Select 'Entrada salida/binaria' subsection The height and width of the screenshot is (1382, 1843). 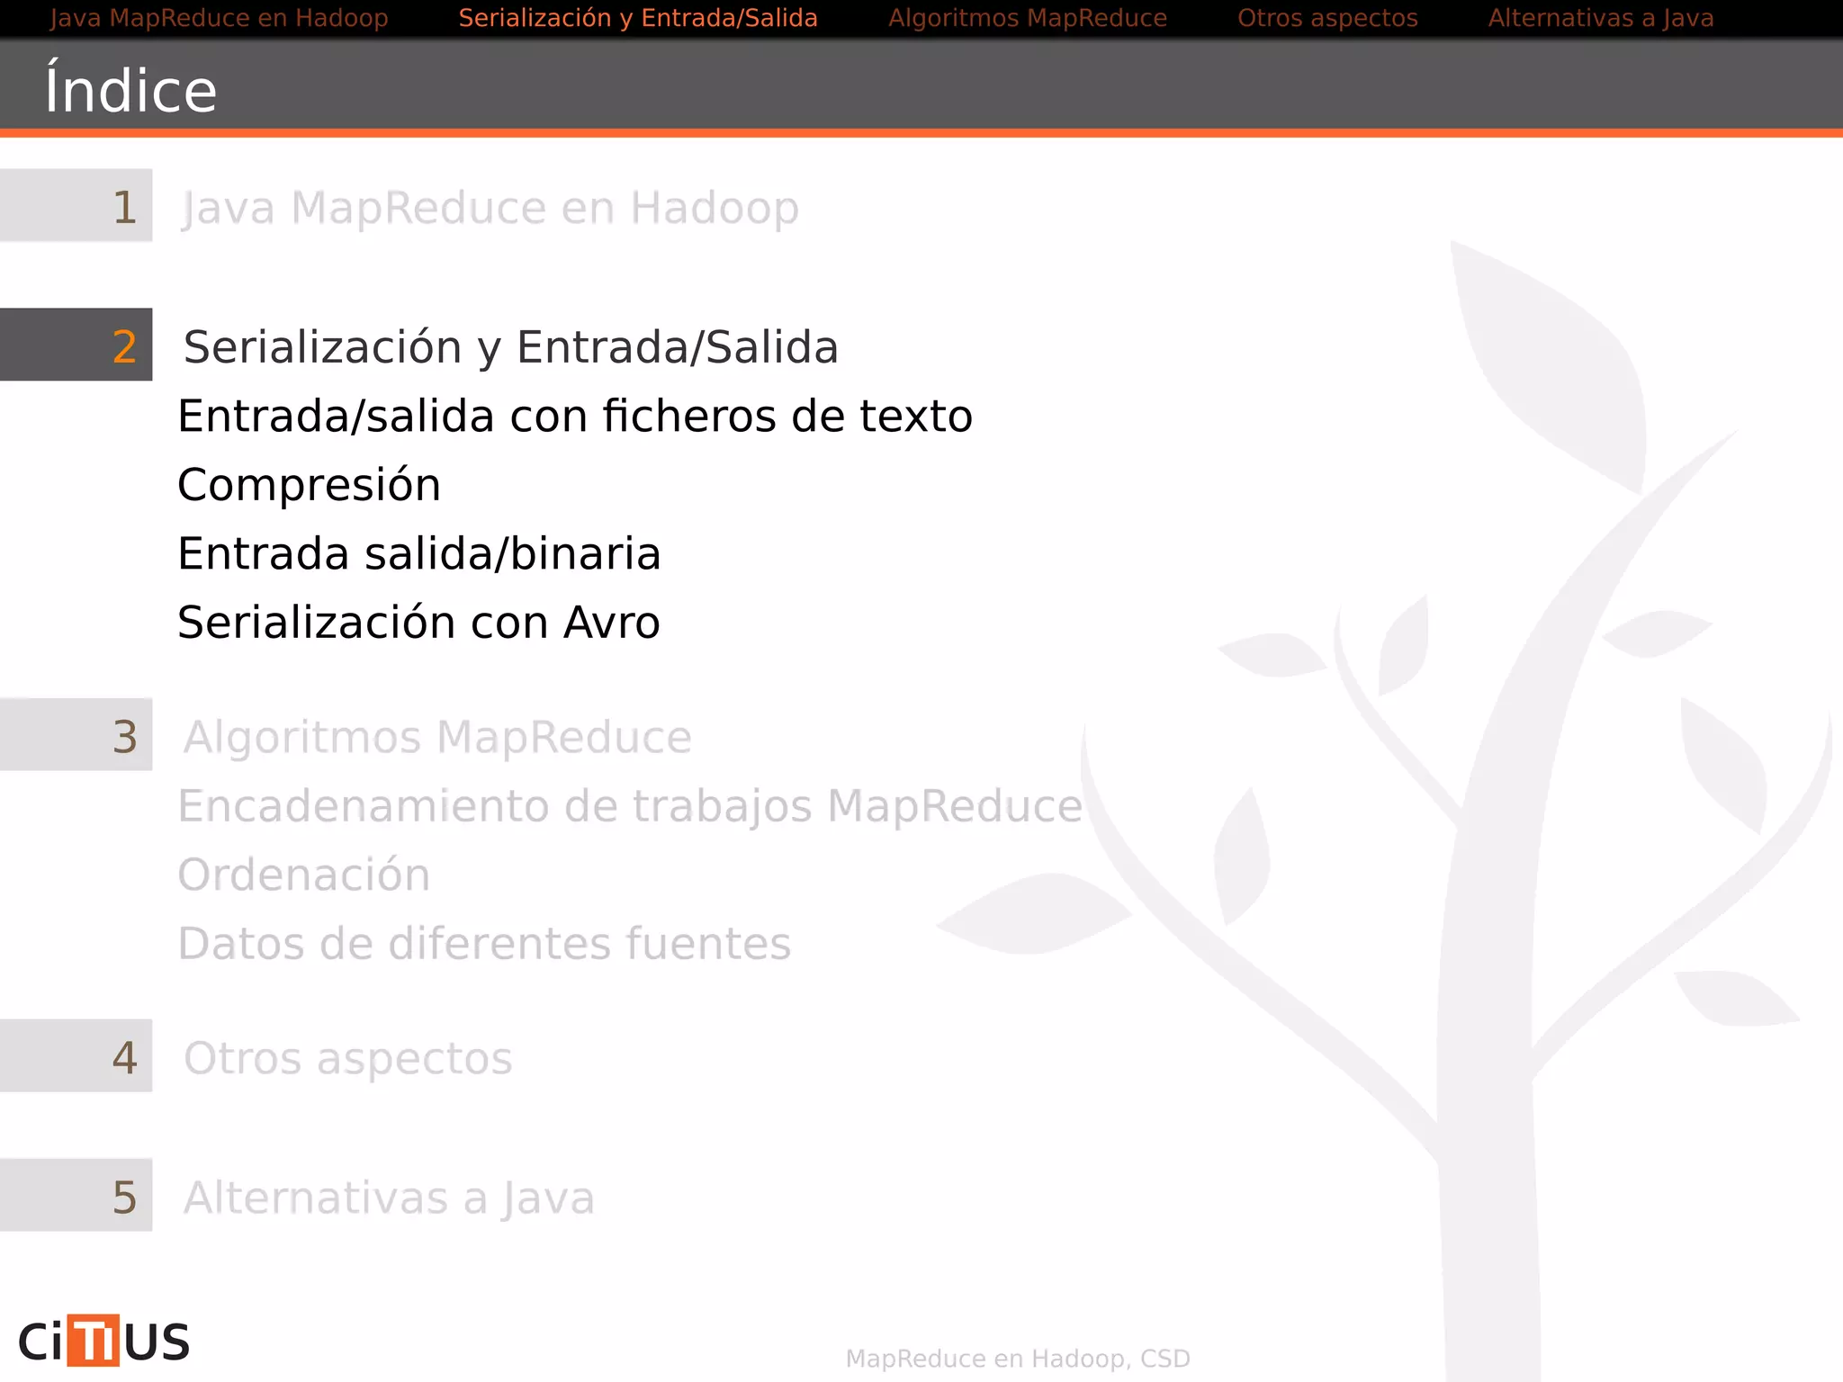click(419, 553)
